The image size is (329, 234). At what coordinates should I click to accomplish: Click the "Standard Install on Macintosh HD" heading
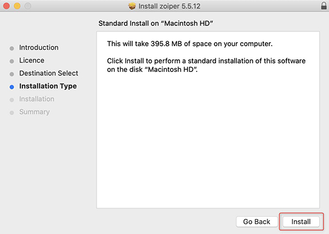(155, 24)
